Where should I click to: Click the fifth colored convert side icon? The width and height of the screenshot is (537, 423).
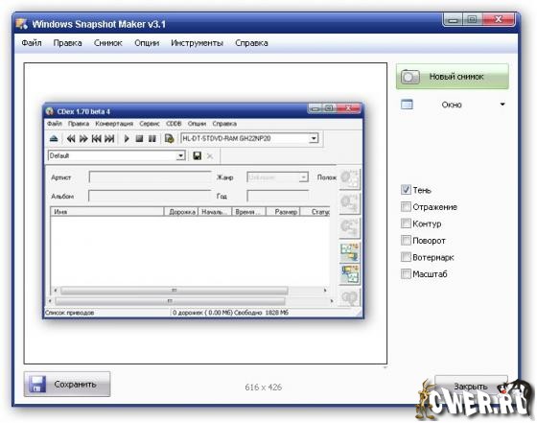(x=349, y=274)
